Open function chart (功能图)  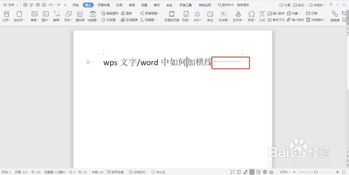tap(93, 17)
